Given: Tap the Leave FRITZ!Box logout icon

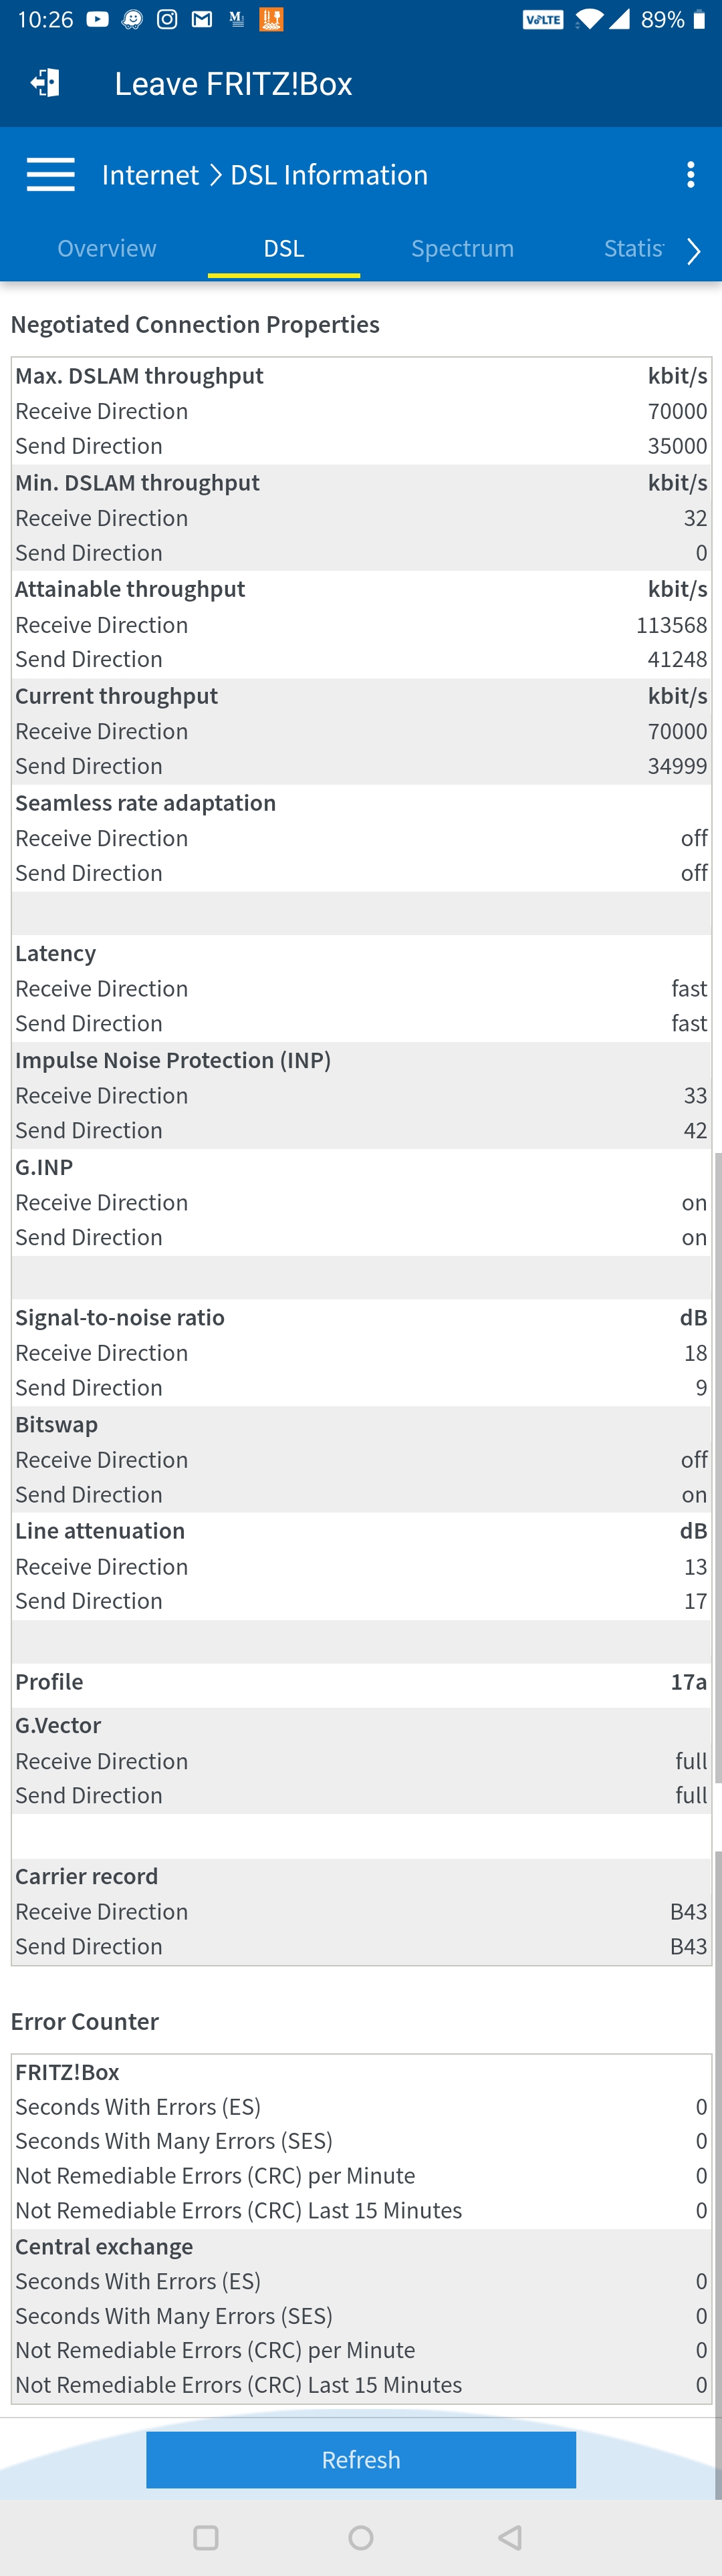Looking at the screenshot, I should 45,83.
